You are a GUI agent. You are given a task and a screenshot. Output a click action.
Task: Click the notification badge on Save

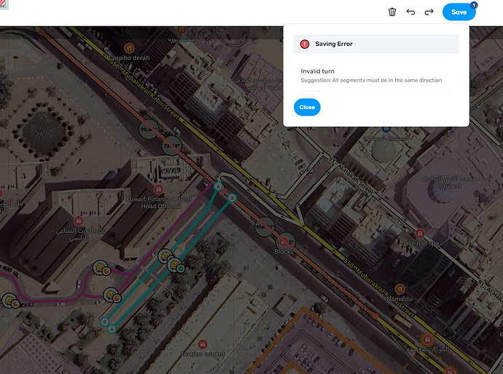tap(474, 5)
